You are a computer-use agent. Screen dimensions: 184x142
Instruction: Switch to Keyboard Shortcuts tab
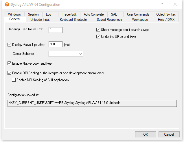click(73, 20)
